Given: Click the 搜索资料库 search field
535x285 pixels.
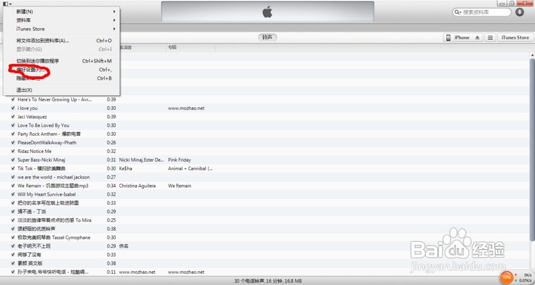Looking at the screenshot, I should click(x=481, y=12).
